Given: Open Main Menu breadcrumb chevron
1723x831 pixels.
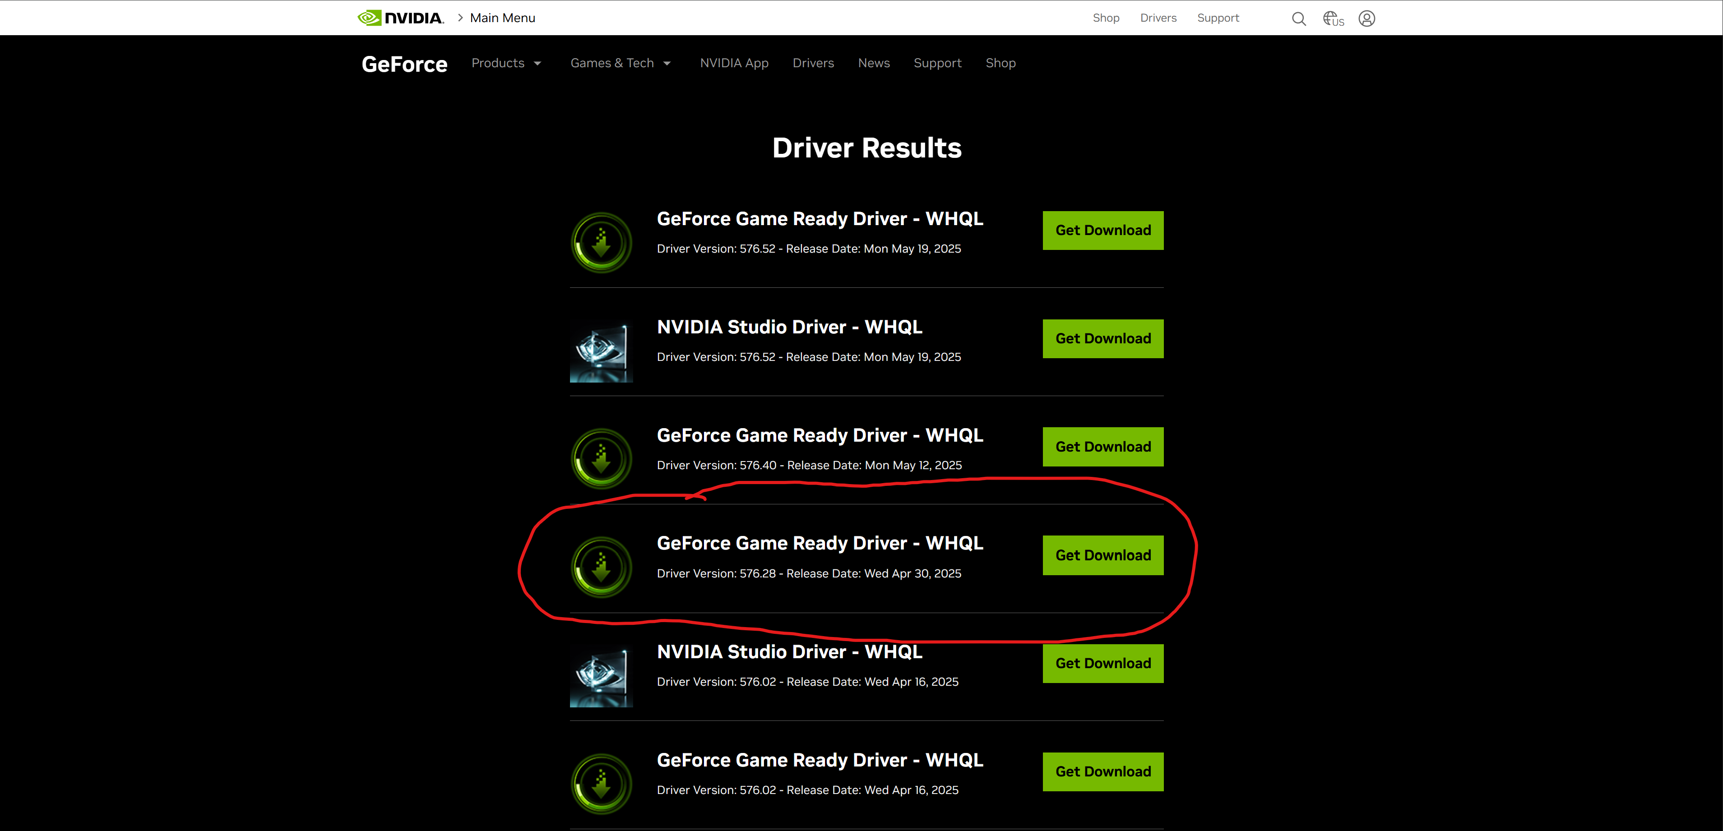Looking at the screenshot, I should click(460, 18).
